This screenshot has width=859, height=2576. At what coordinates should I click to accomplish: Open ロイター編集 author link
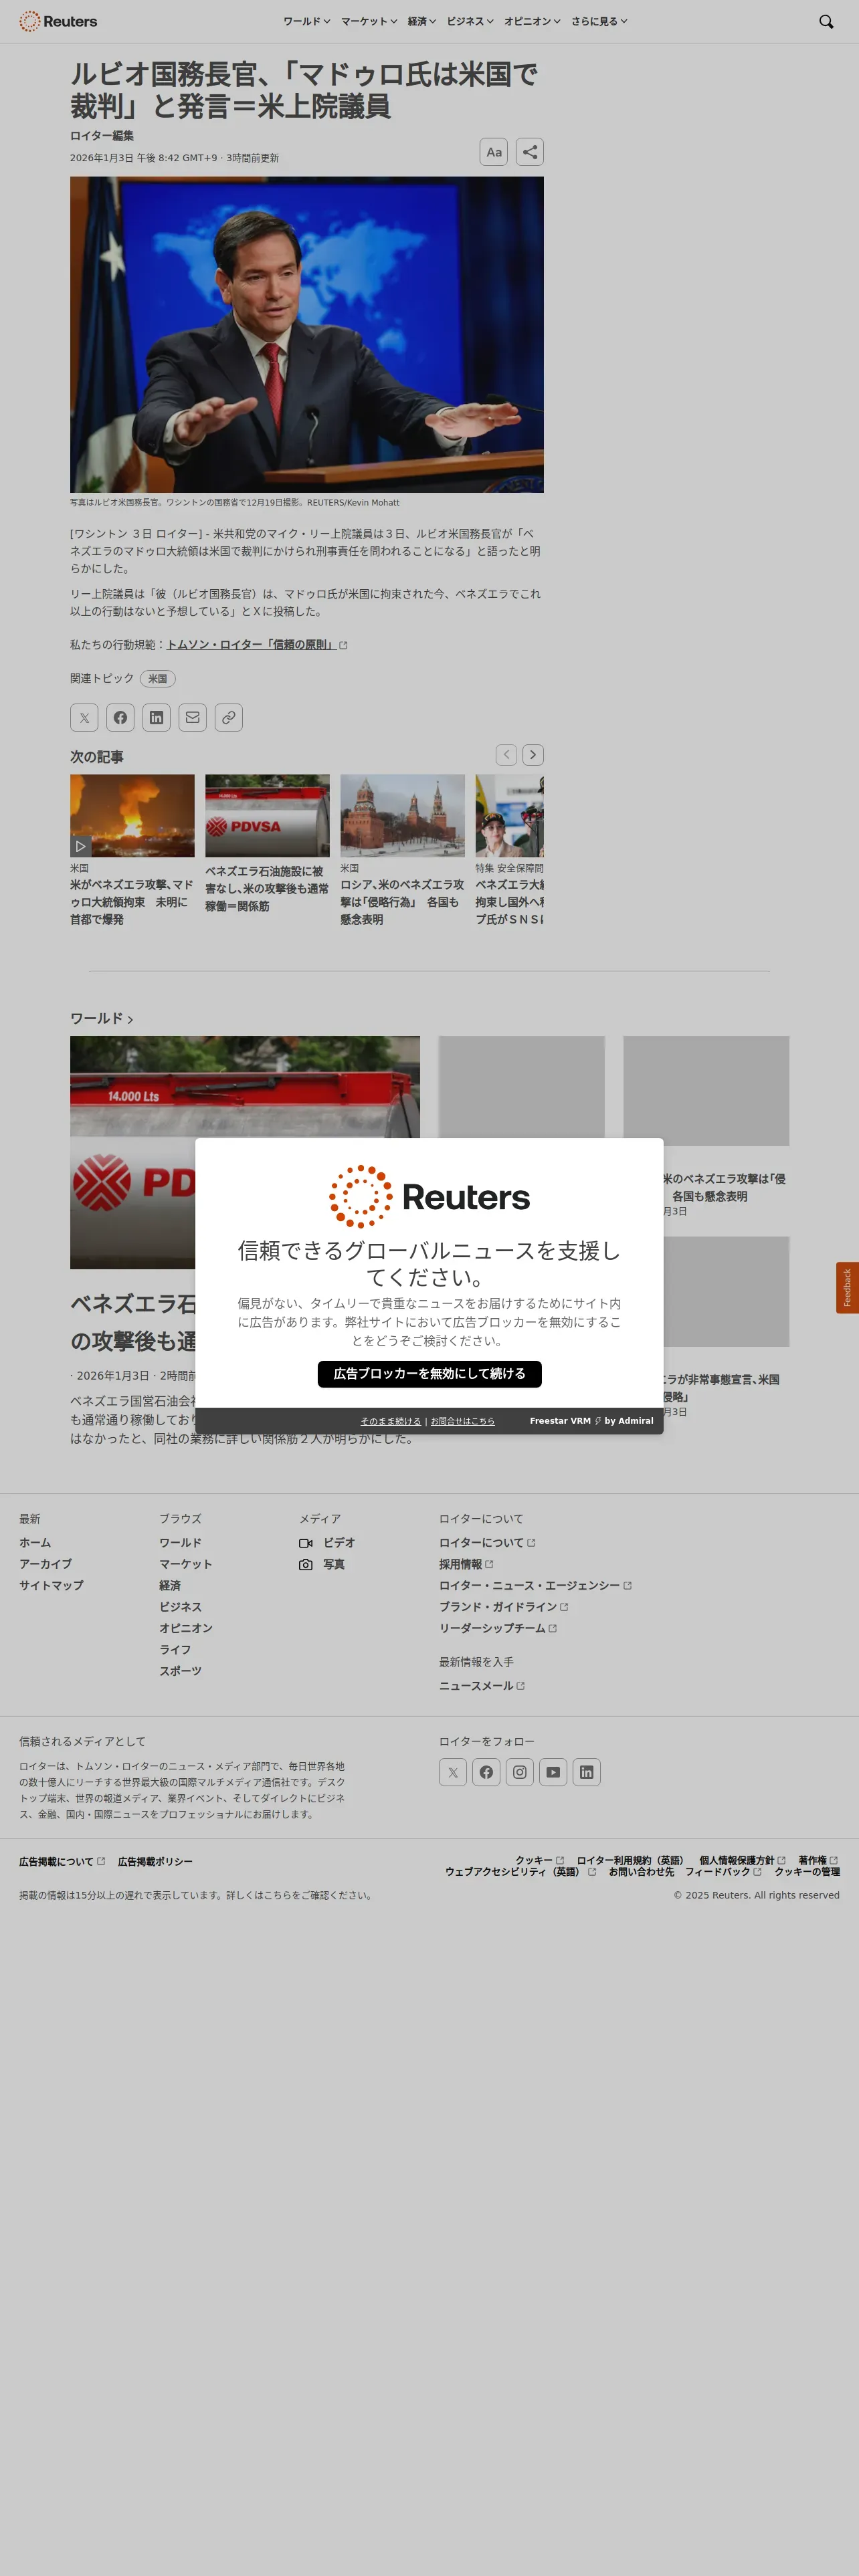click(102, 135)
